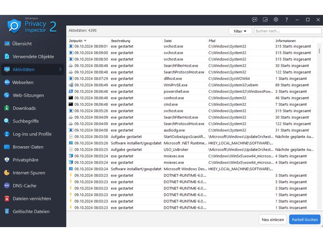Click the Dateien vernichten shredder icon
The image size is (323, 242).
tap(7, 198)
